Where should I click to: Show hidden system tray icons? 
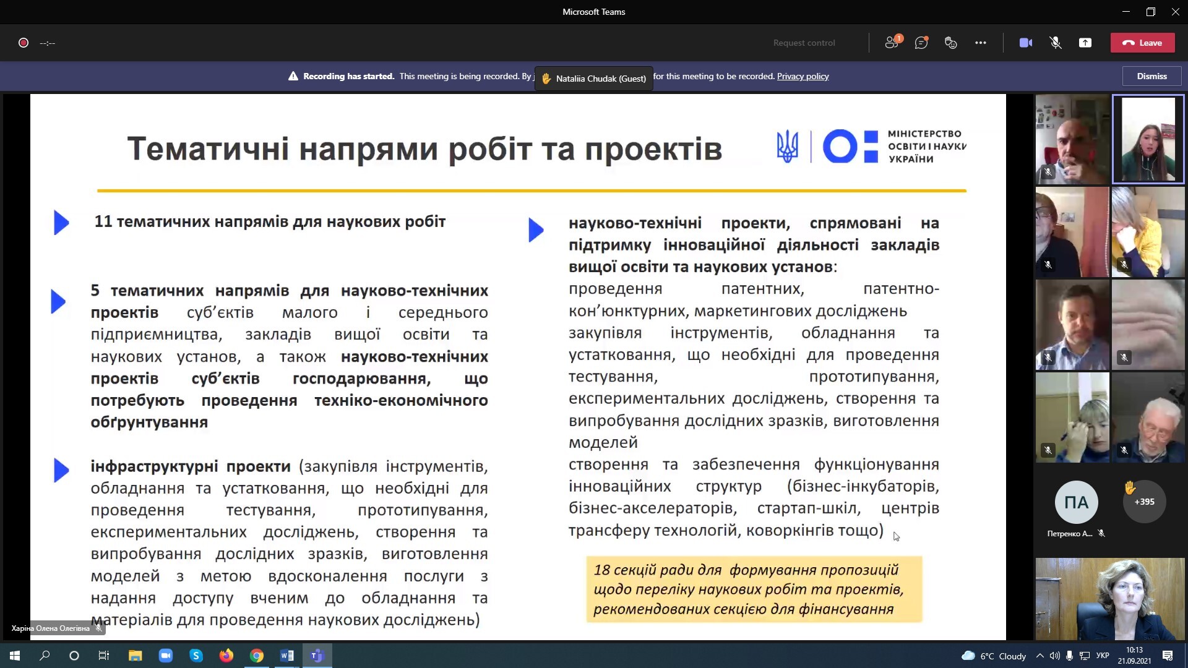[1039, 656]
